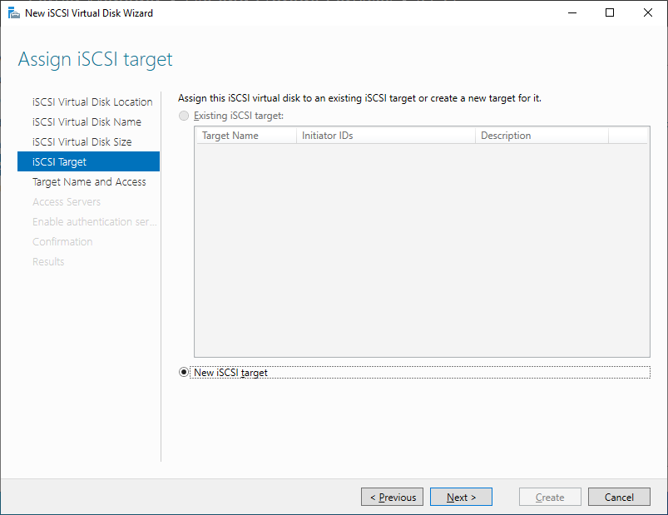Select the iSCSI Target step
The width and height of the screenshot is (668, 515).
(89, 161)
